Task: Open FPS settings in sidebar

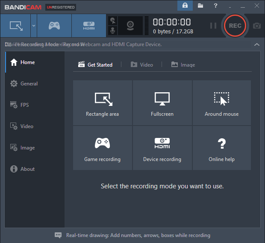Action: pos(35,105)
